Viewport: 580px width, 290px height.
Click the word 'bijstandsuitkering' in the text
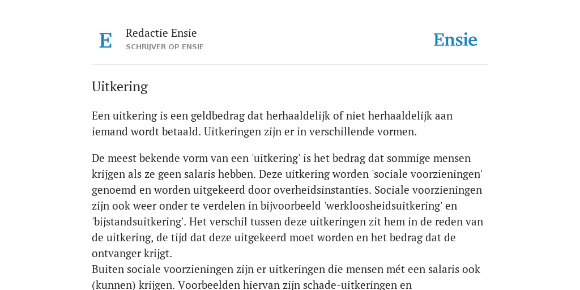point(140,221)
